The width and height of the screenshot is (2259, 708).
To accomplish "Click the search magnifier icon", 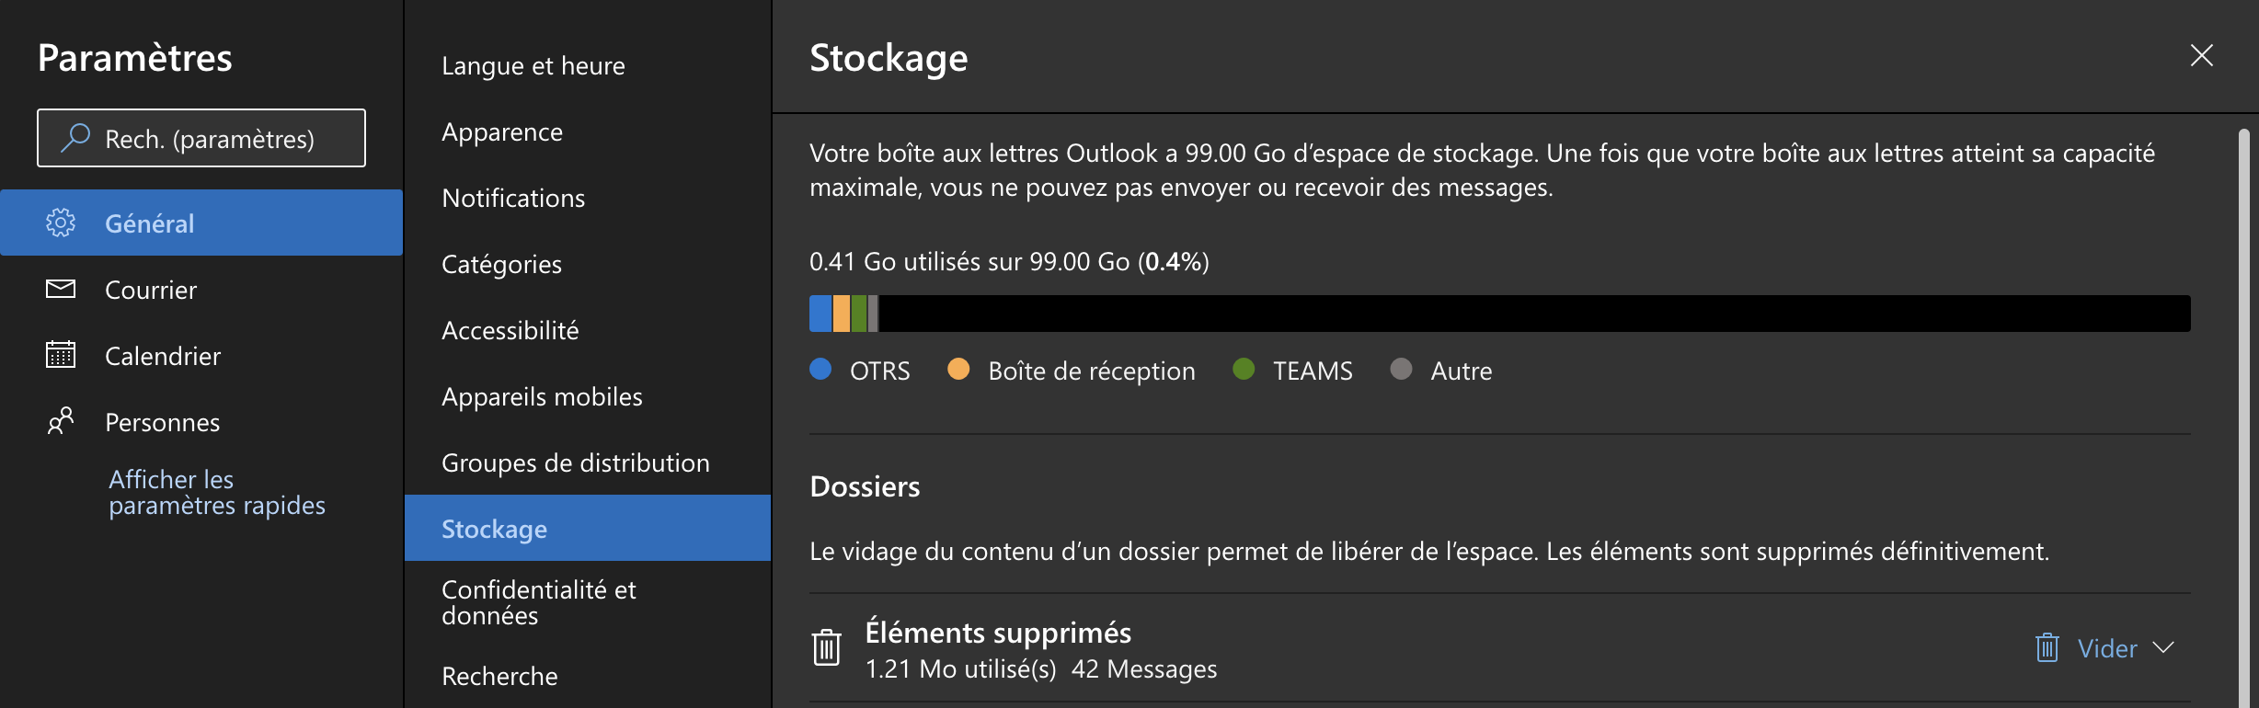I will pyautogui.click(x=75, y=138).
